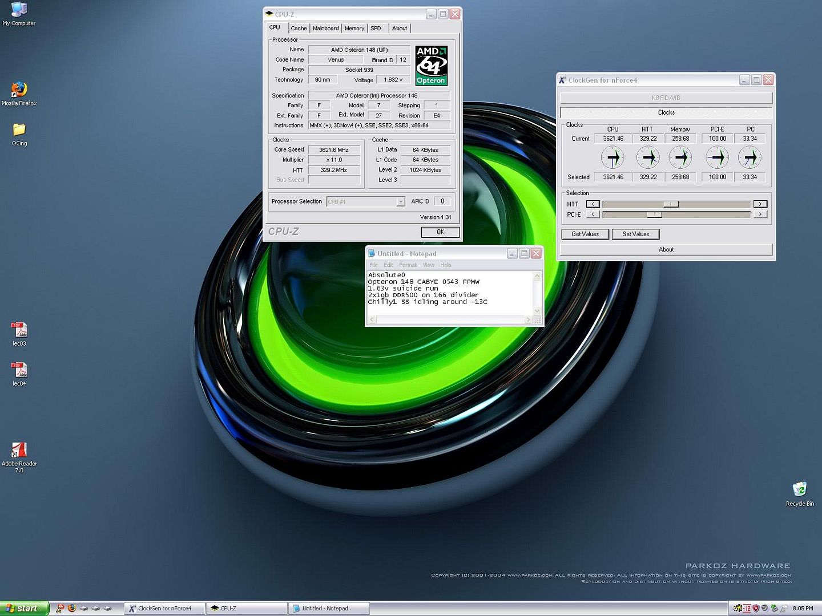
Task: Open Notepad Help menu
Action: click(x=446, y=265)
